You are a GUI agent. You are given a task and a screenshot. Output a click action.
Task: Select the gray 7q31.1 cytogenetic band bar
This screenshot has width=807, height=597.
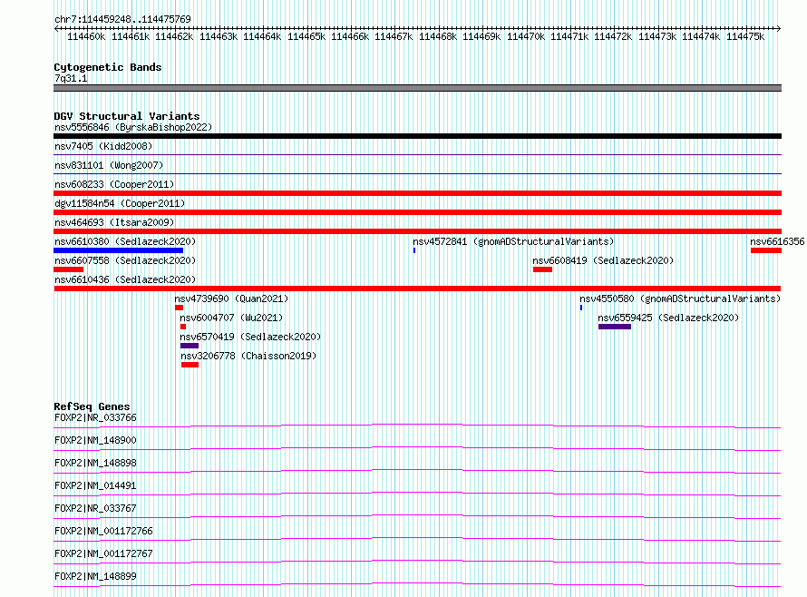[x=417, y=88]
